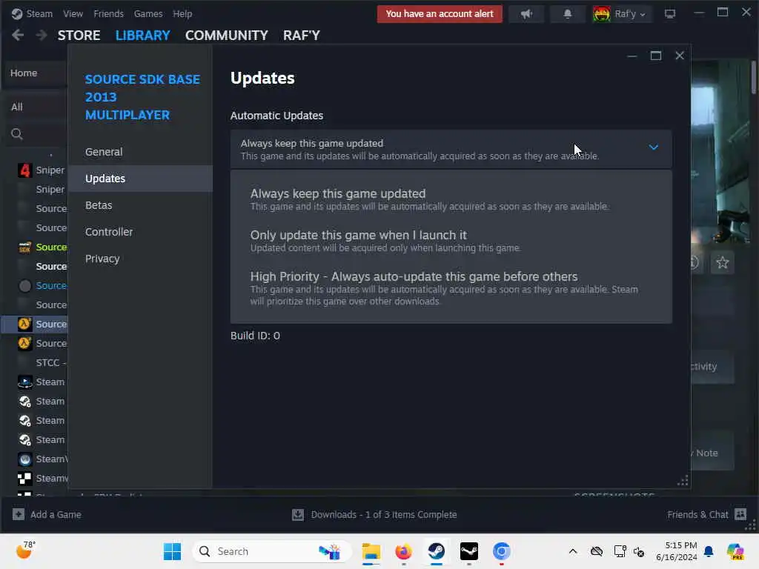Go to the COMMUNITY section
The height and width of the screenshot is (569, 759).
coord(227,36)
